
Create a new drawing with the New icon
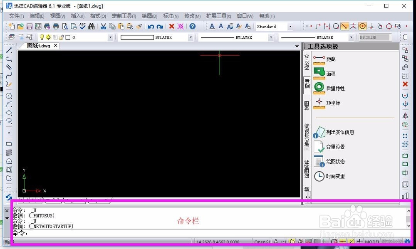(x=11, y=26)
